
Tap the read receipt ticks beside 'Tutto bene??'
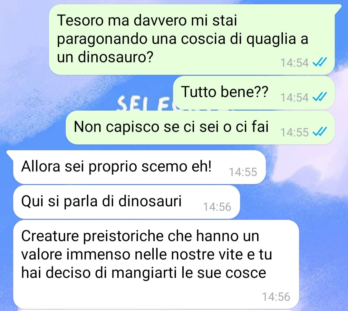click(320, 97)
